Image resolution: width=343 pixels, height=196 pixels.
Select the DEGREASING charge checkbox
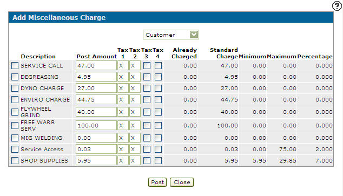(x=15, y=77)
